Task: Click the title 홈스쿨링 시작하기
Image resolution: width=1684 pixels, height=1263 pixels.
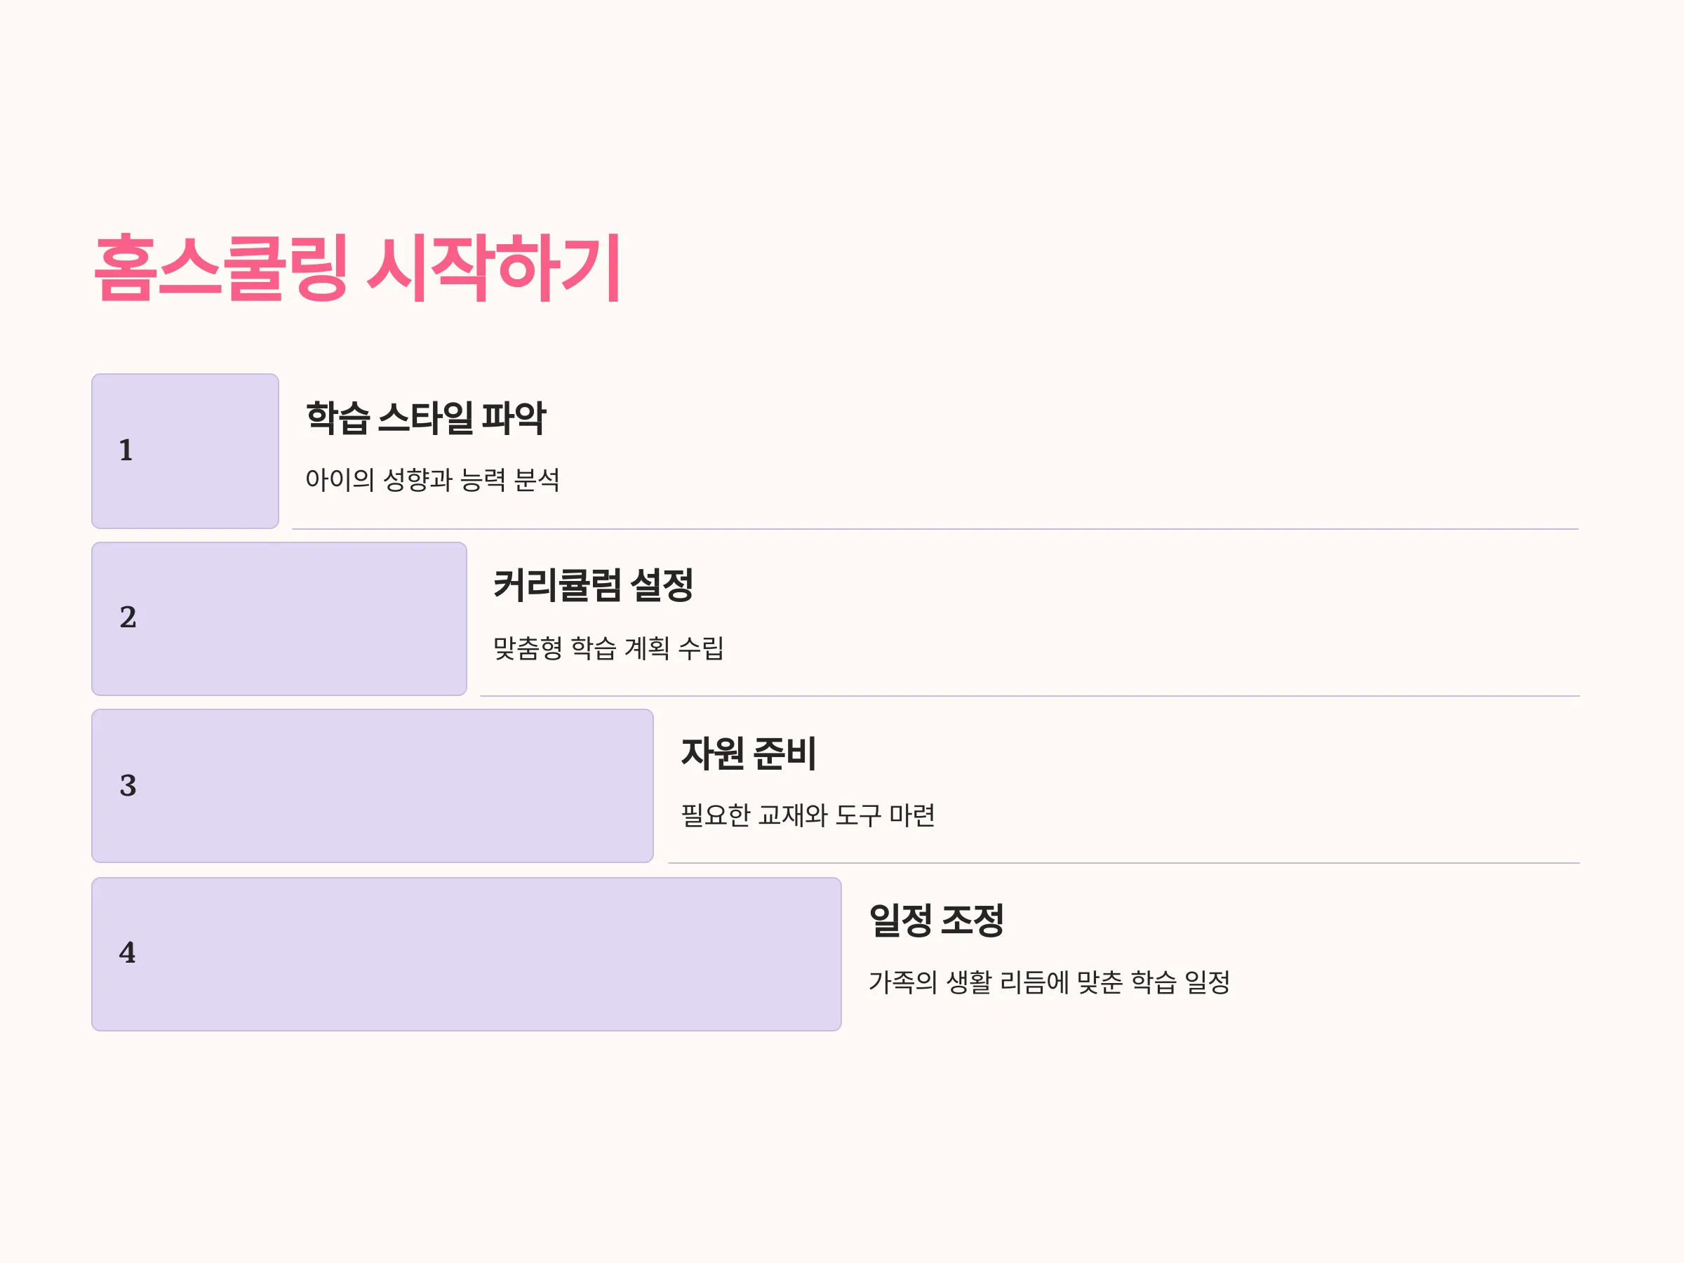Action: coord(357,268)
